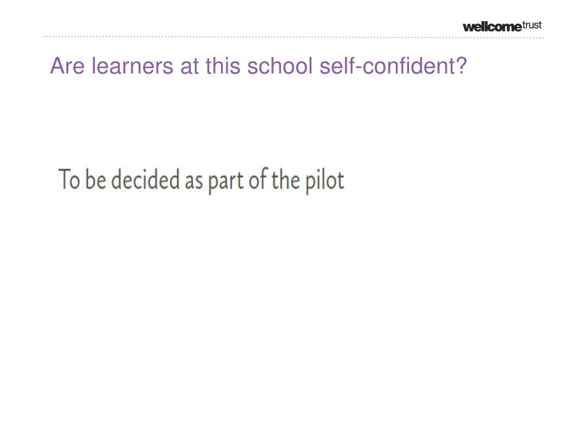Image resolution: width=585 pixels, height=439 pixels.
Task: Click the bold 'wellcome' wordmark
Action: pyautogui.click(x=492, y=27)
